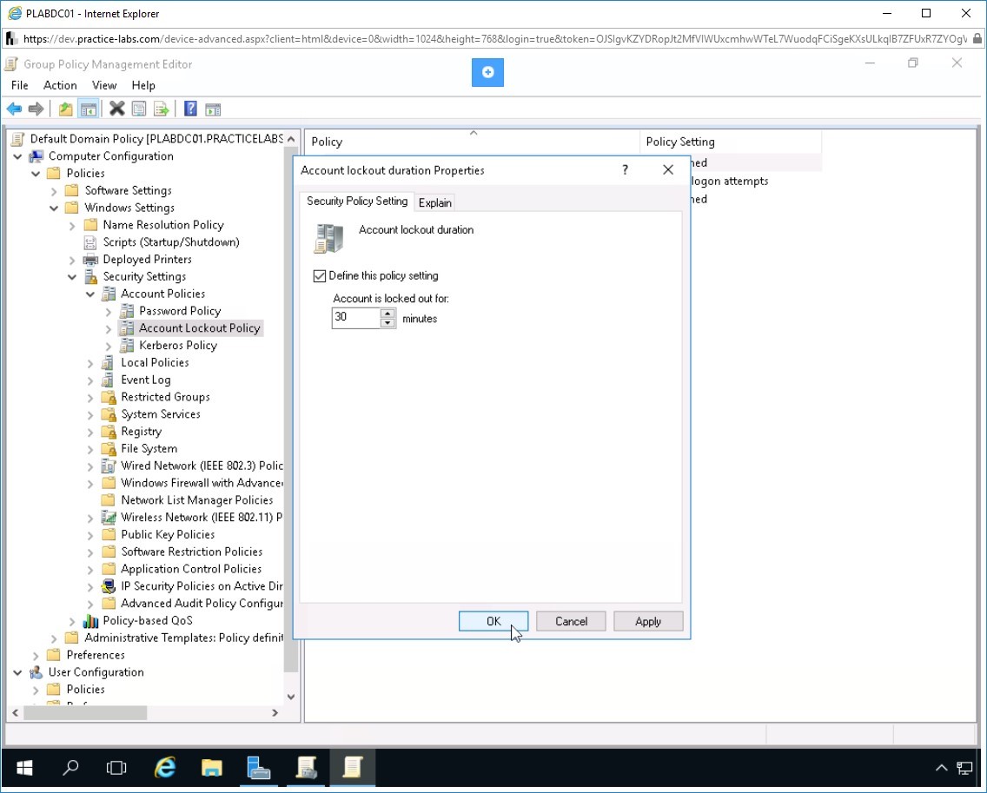Open the Help menu
The width and height of the screenshot is (987, 793).
click(x=142, y=85)
